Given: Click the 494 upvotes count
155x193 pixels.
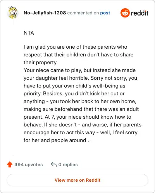Looking at the screenshot, I should coord(29,165).
